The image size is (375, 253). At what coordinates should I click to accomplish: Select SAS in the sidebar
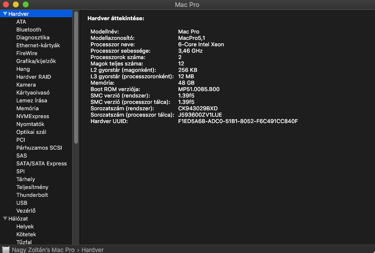22,156
